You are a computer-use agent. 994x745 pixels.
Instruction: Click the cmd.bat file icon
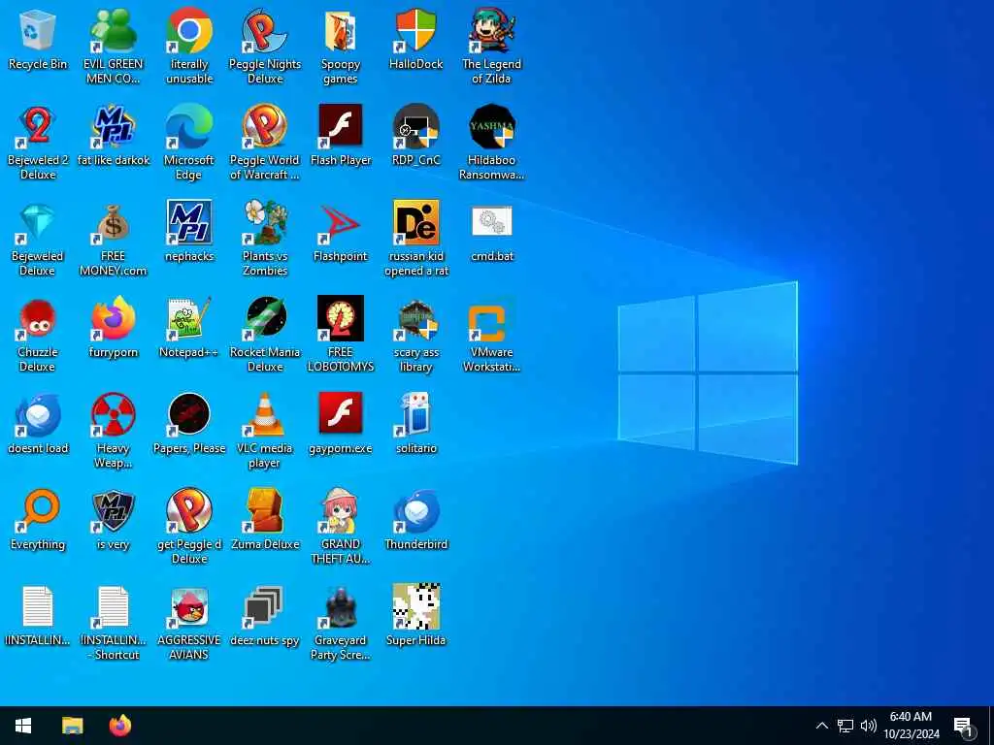coord(492,223)
